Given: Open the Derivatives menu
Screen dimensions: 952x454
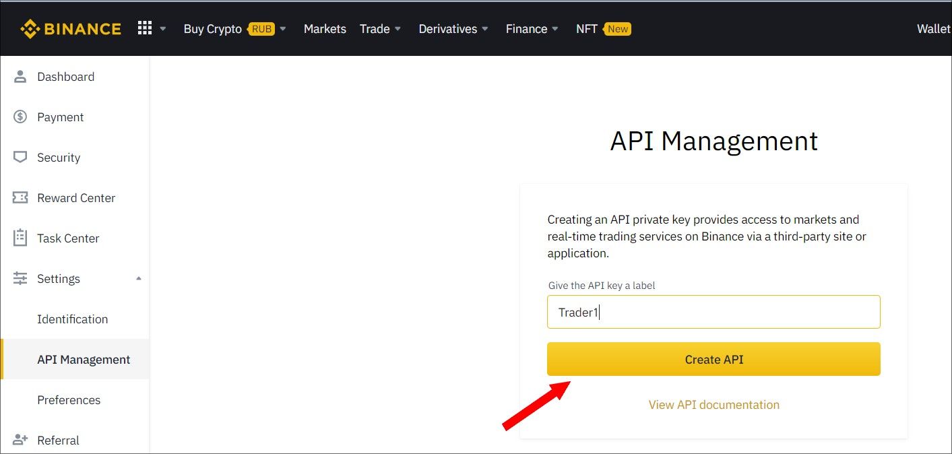Looking at the screenshot, I should tap(447, 29).
